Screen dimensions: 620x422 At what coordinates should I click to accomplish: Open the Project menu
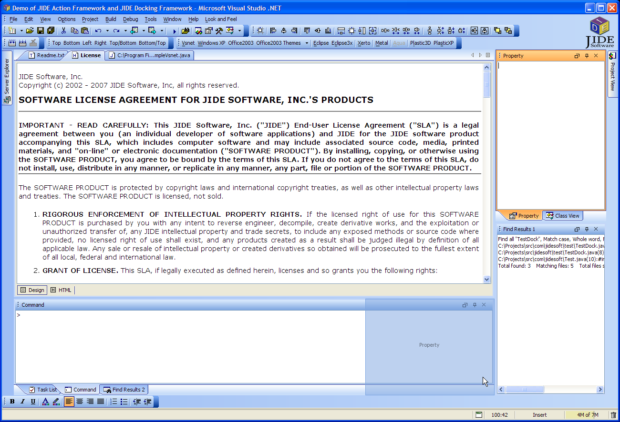click(90, 19)
